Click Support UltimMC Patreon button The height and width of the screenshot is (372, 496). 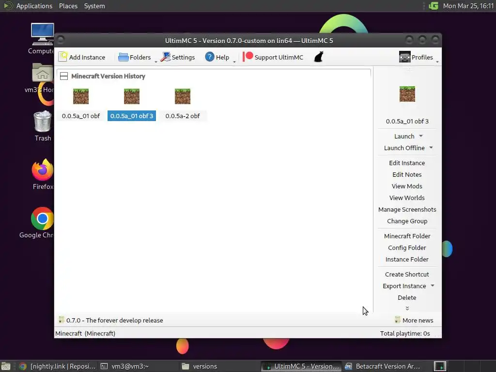[x=273, y=57]
